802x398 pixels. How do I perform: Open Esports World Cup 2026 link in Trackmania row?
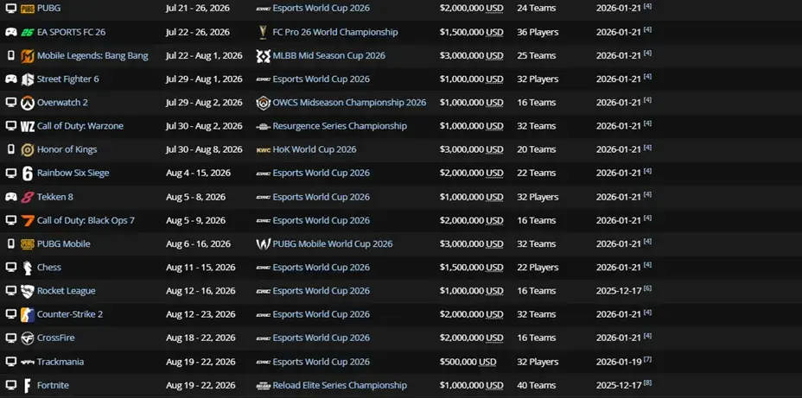[321, 362]
